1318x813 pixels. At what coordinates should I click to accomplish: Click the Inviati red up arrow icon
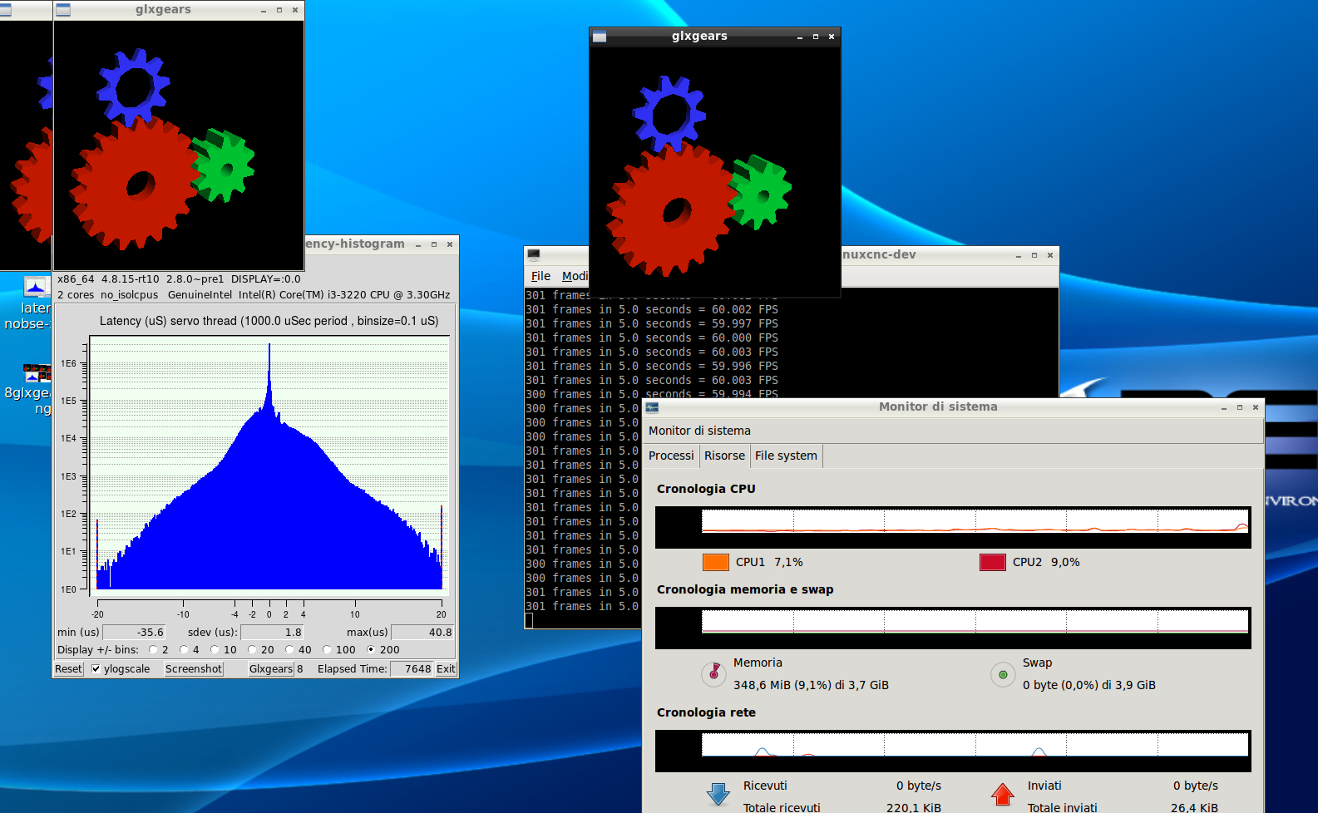(1003, 795)
